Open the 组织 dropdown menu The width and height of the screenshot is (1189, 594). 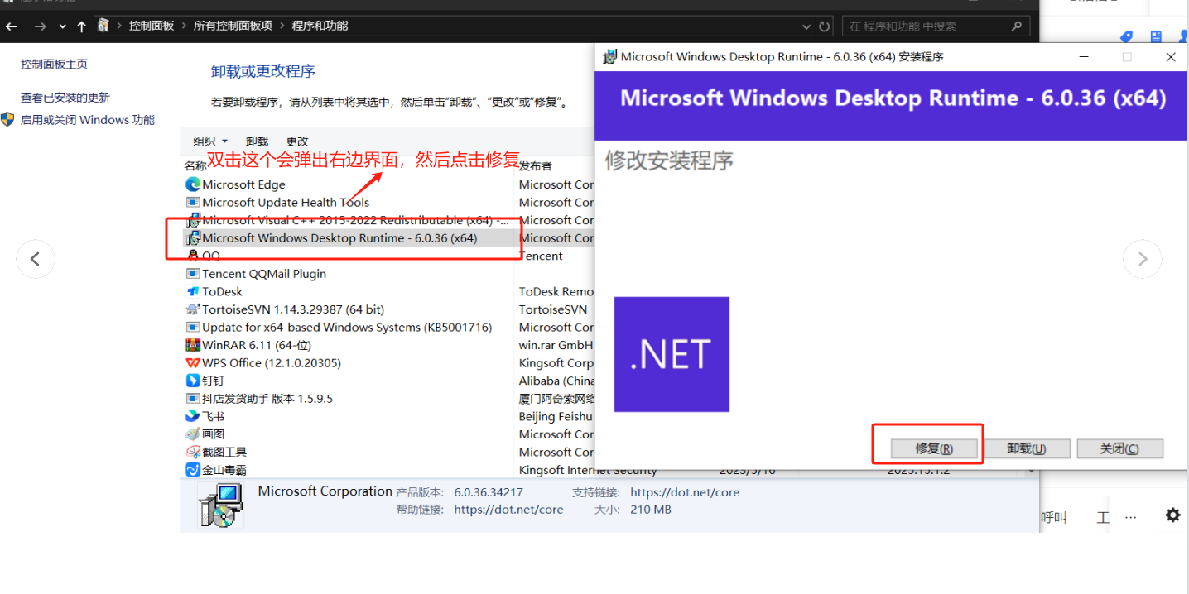tap(210, 141)
